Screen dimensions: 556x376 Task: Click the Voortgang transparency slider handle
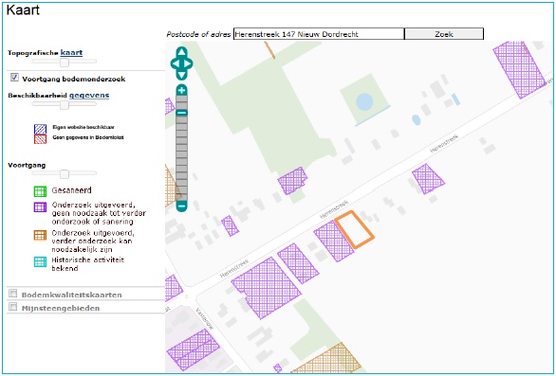click(65, 174)
